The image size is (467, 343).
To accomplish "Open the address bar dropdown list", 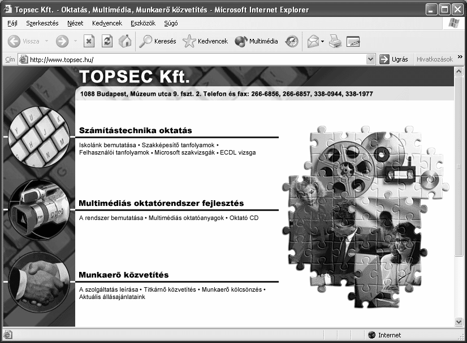I will tap(370, 59).
